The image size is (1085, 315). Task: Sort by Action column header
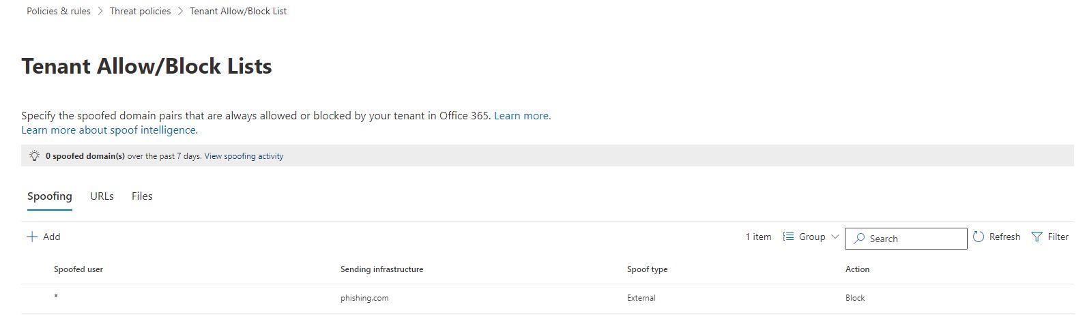point(857,269)
